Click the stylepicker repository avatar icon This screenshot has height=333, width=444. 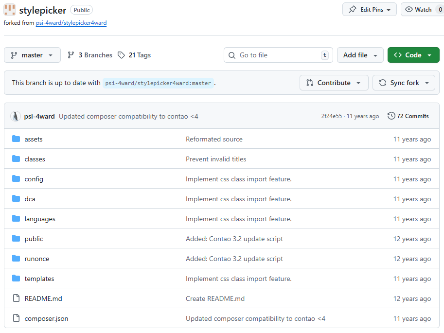pyautogui.click(x=10, y=10)
